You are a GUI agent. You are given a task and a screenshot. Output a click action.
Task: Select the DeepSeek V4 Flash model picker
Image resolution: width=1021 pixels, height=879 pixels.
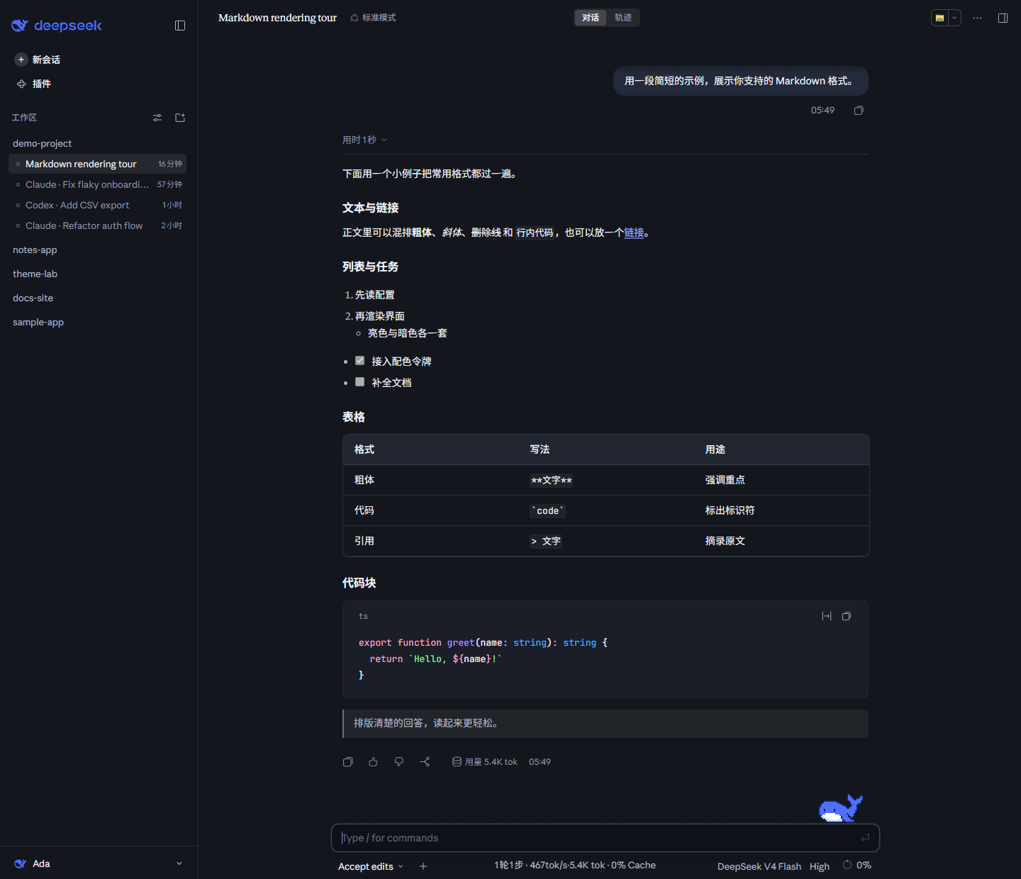pos(759,866)
